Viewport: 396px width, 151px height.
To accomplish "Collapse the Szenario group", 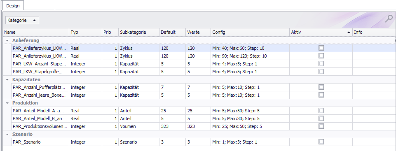I will pyautogui.click(x=7, y=135).
